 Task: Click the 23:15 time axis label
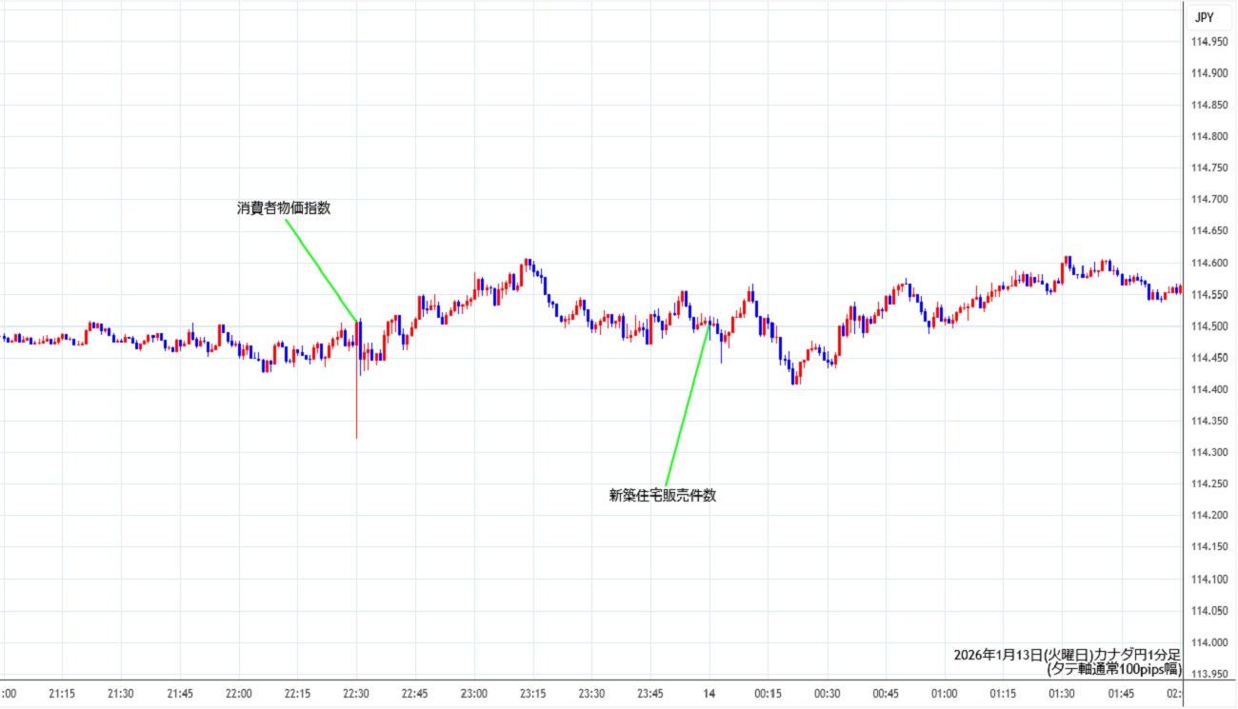point(532,694)
